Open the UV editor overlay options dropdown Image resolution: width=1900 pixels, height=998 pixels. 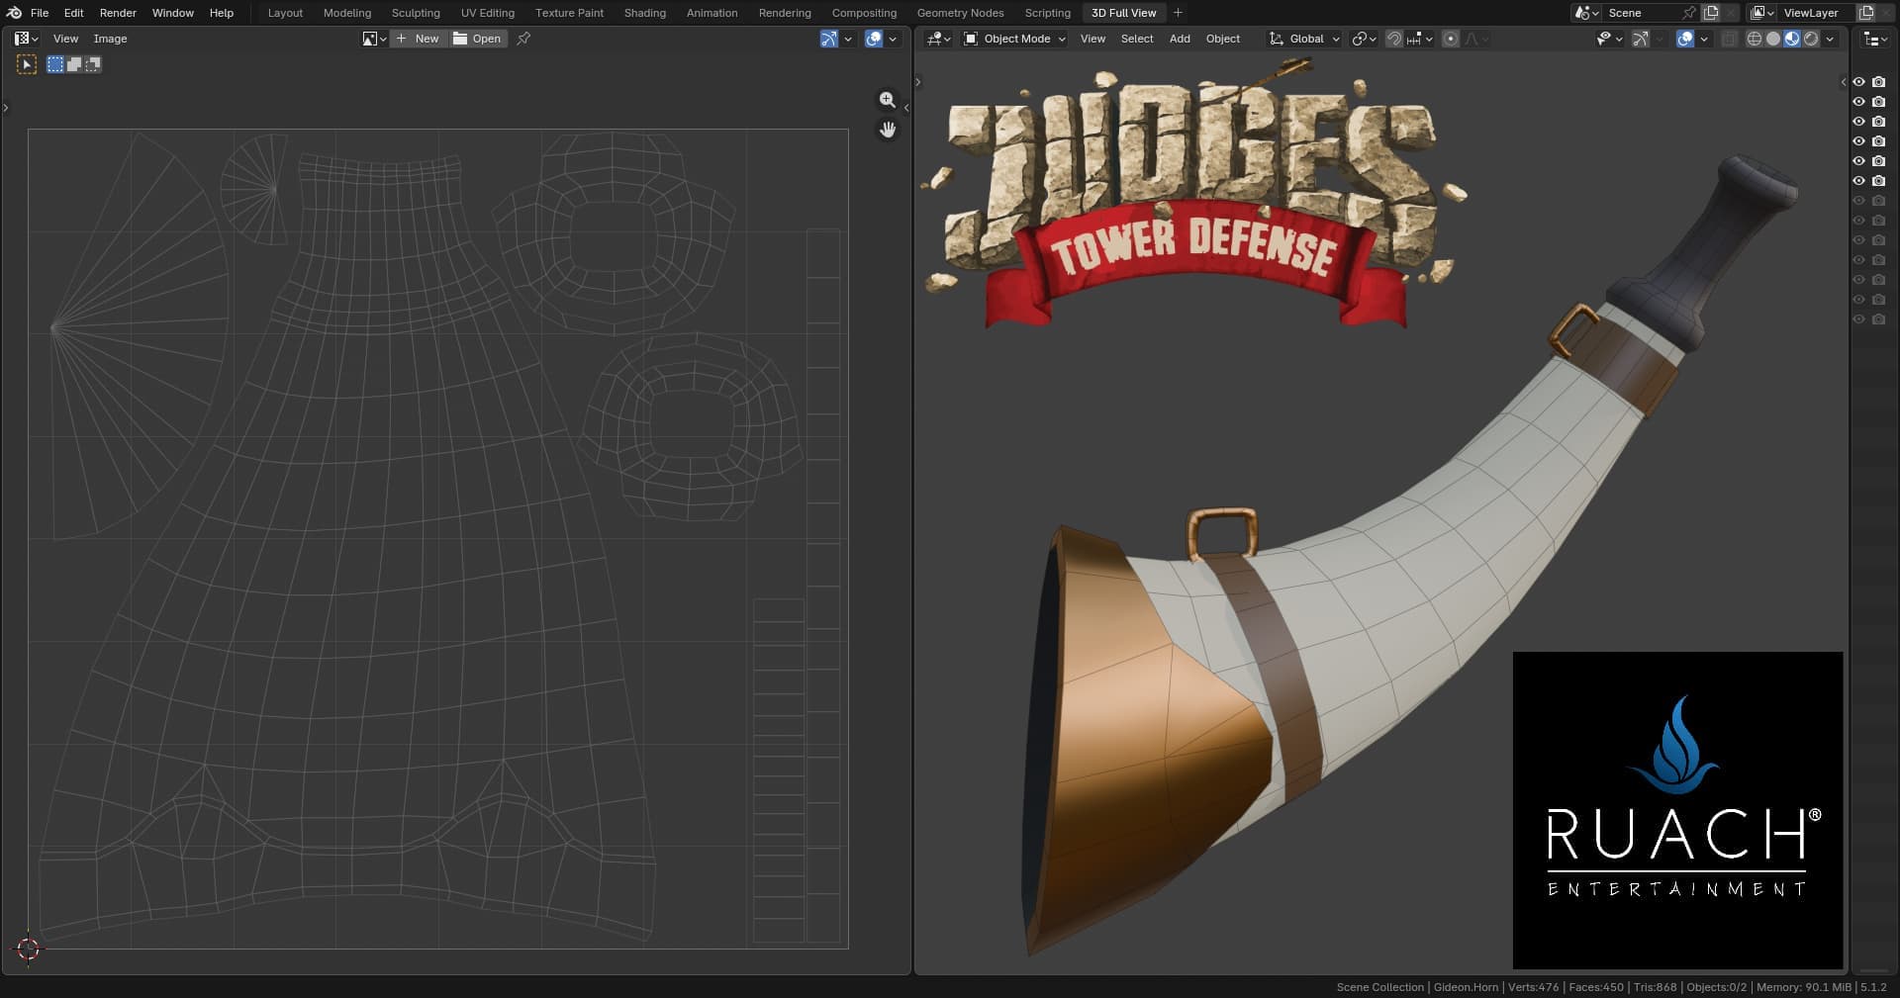pos(893,39)
